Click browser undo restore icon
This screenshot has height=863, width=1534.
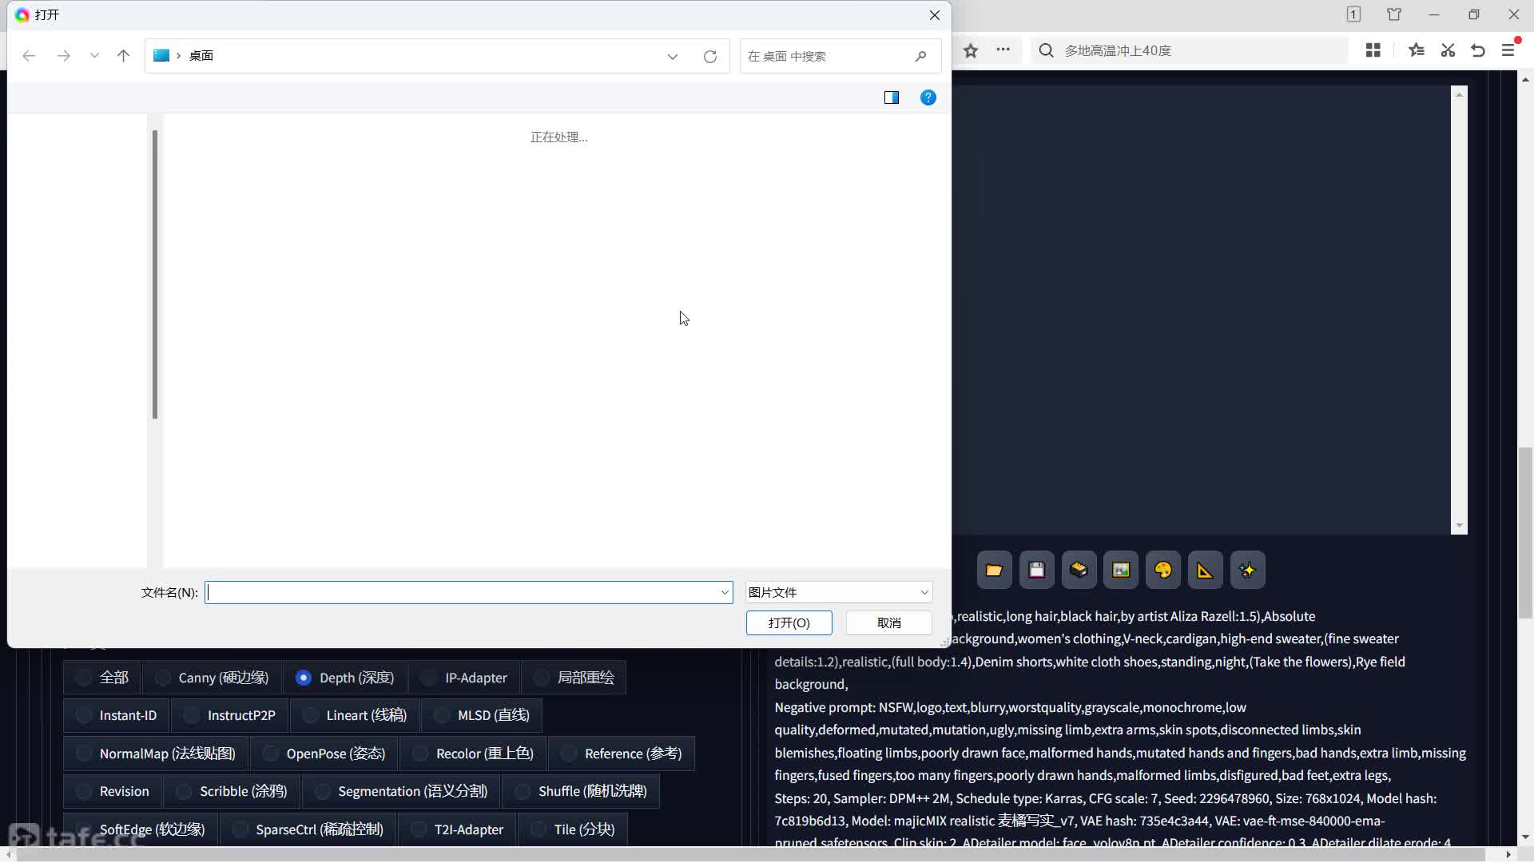(x=1478, y=50)
